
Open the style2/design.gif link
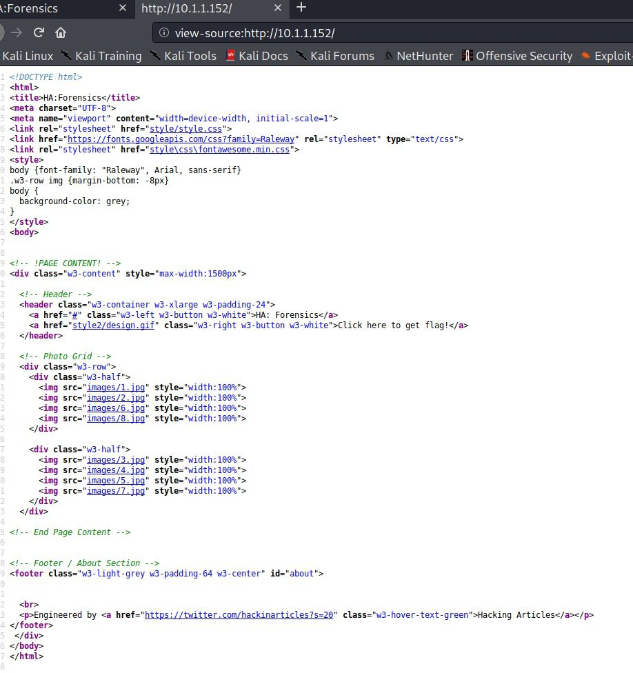[x=113, y=325]
